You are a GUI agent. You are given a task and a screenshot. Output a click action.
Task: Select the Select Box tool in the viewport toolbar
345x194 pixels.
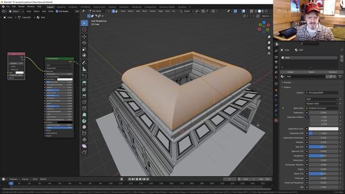(84, 23)
